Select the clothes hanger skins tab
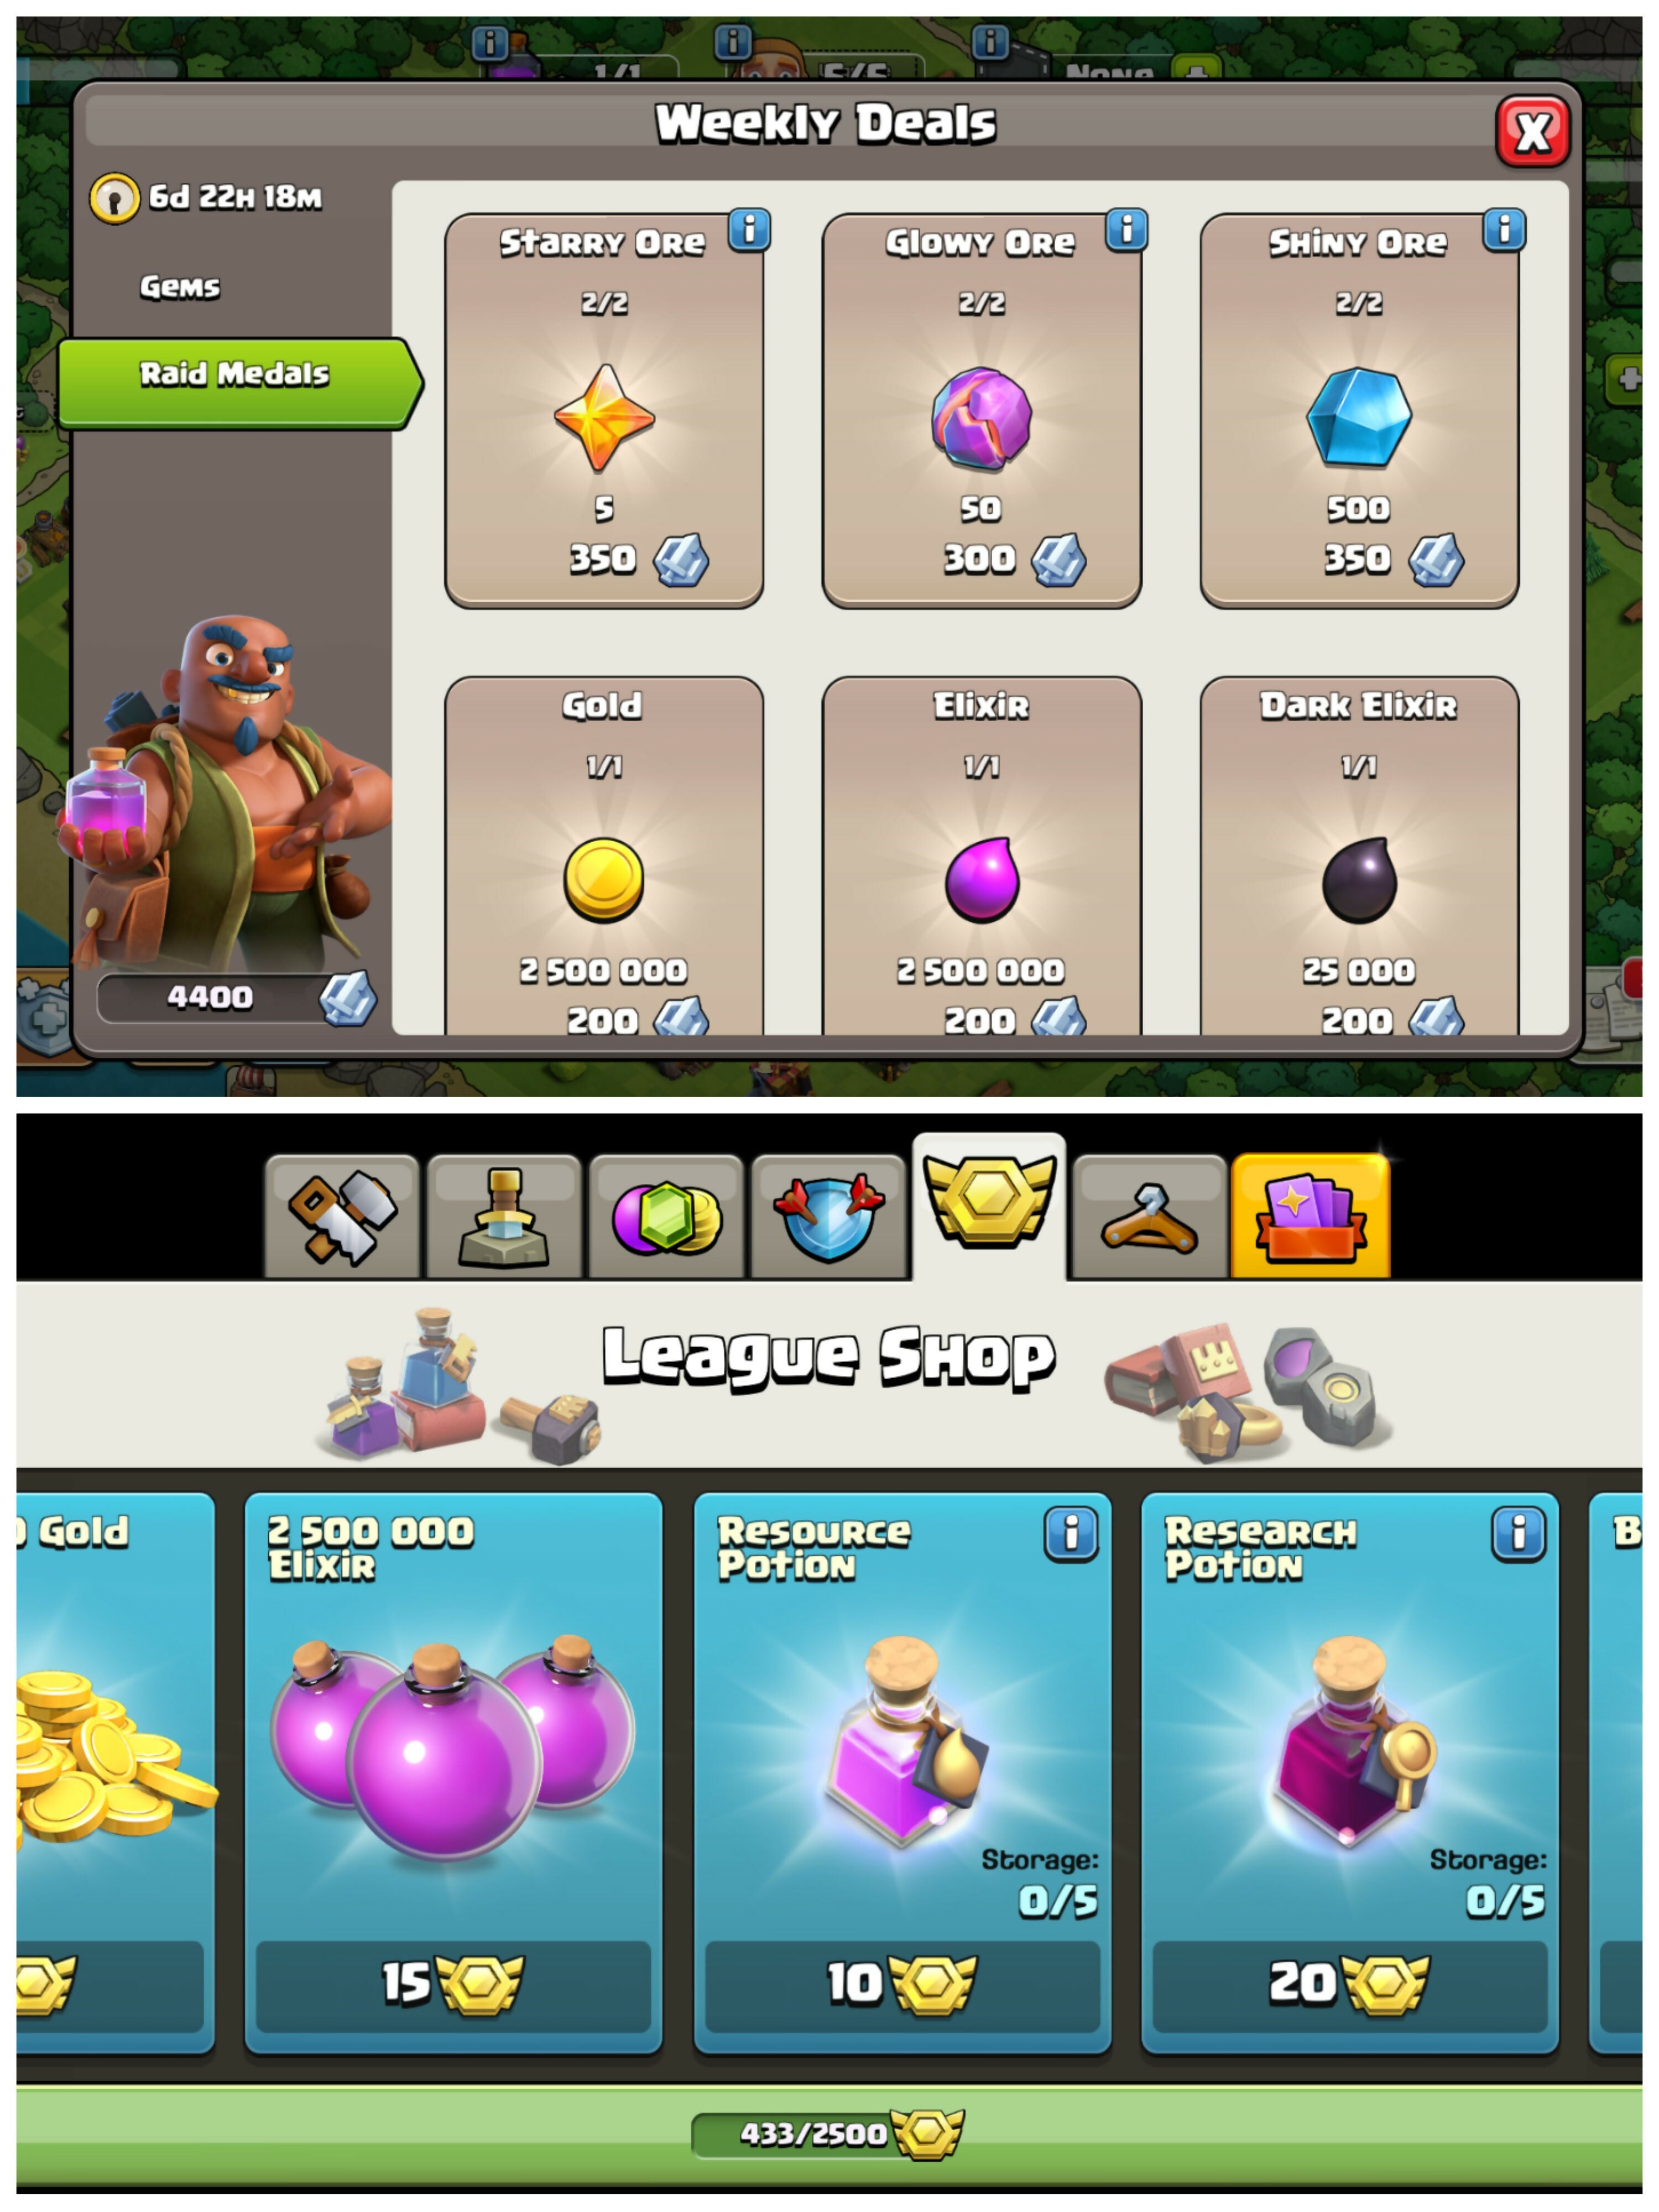 [1149, 1216]
